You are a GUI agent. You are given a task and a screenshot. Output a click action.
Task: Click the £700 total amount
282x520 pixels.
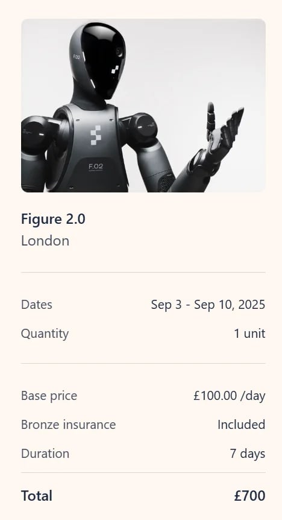click(250, 496)
